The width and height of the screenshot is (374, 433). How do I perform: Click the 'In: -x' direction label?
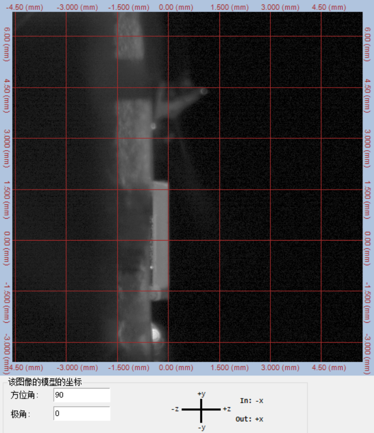(x=252, y=401)
